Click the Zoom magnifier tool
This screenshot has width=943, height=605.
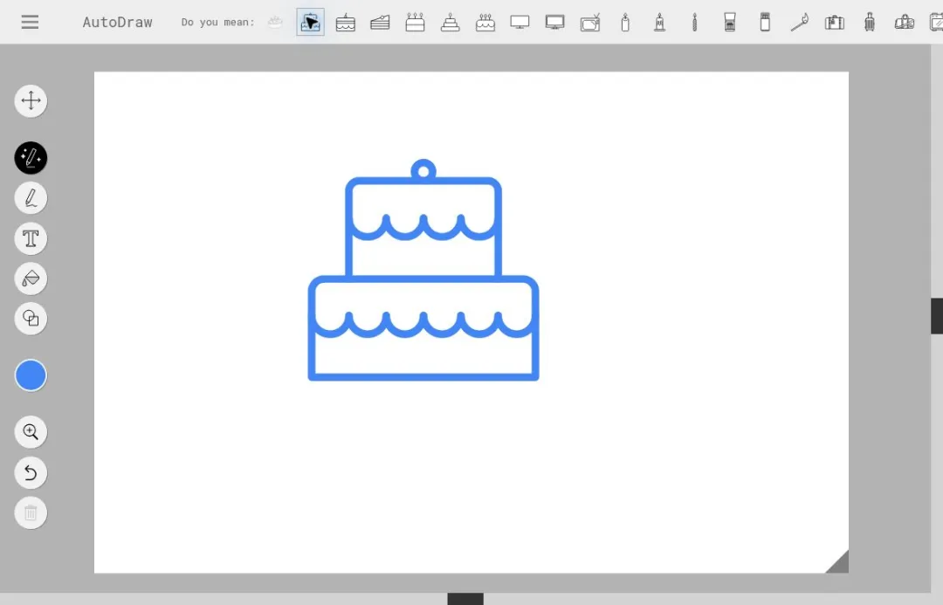(x=31, y=432)
